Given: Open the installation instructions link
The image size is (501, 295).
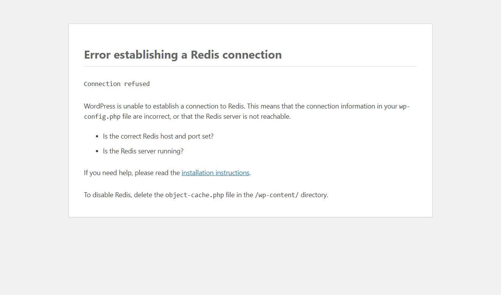Looking at the screenshot, I should point(215,173).
